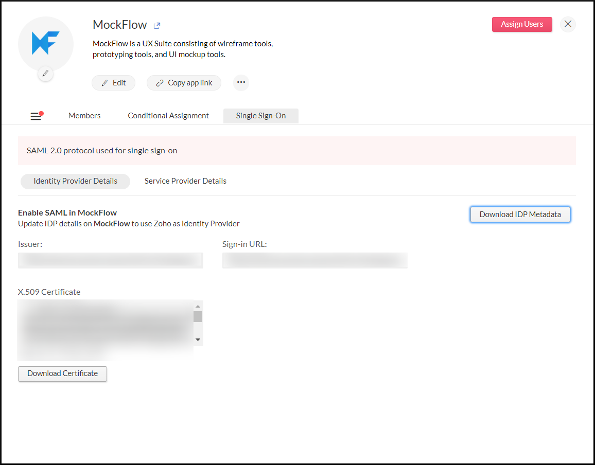Open the Edit dialog for MockFlow
Image resolution: width=595 pixels, height=465 pixels.
113,83
